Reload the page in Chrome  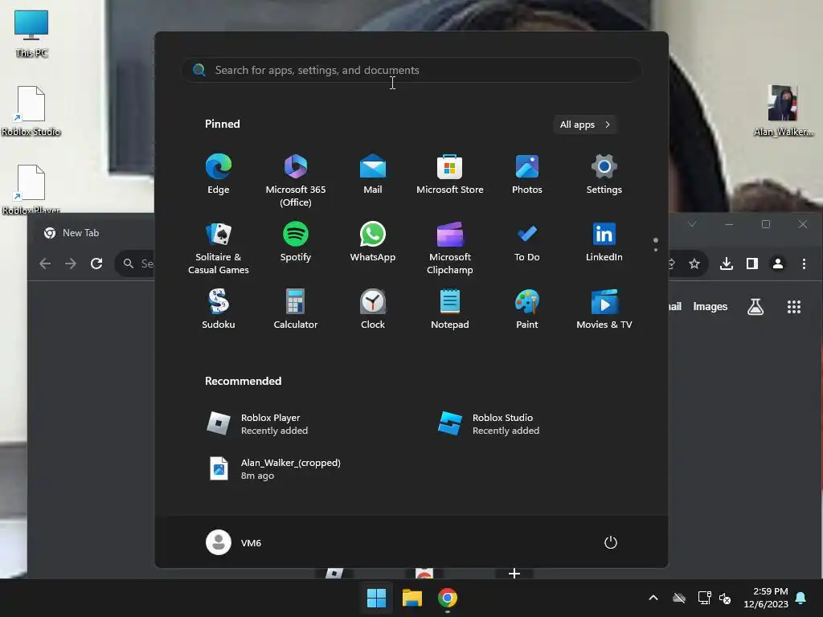click(96, 264)
